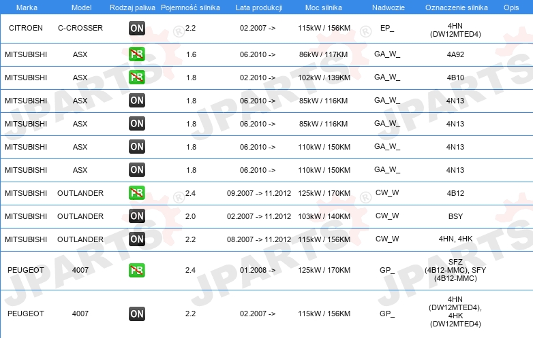Click the PB icon for Outlander 2.4

(137, 193)
